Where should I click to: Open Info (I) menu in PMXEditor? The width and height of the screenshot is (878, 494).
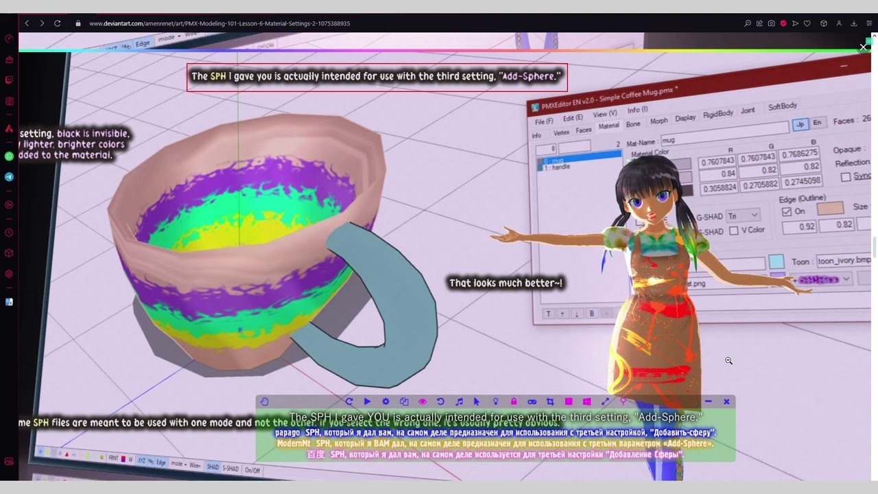coord(637,110)
